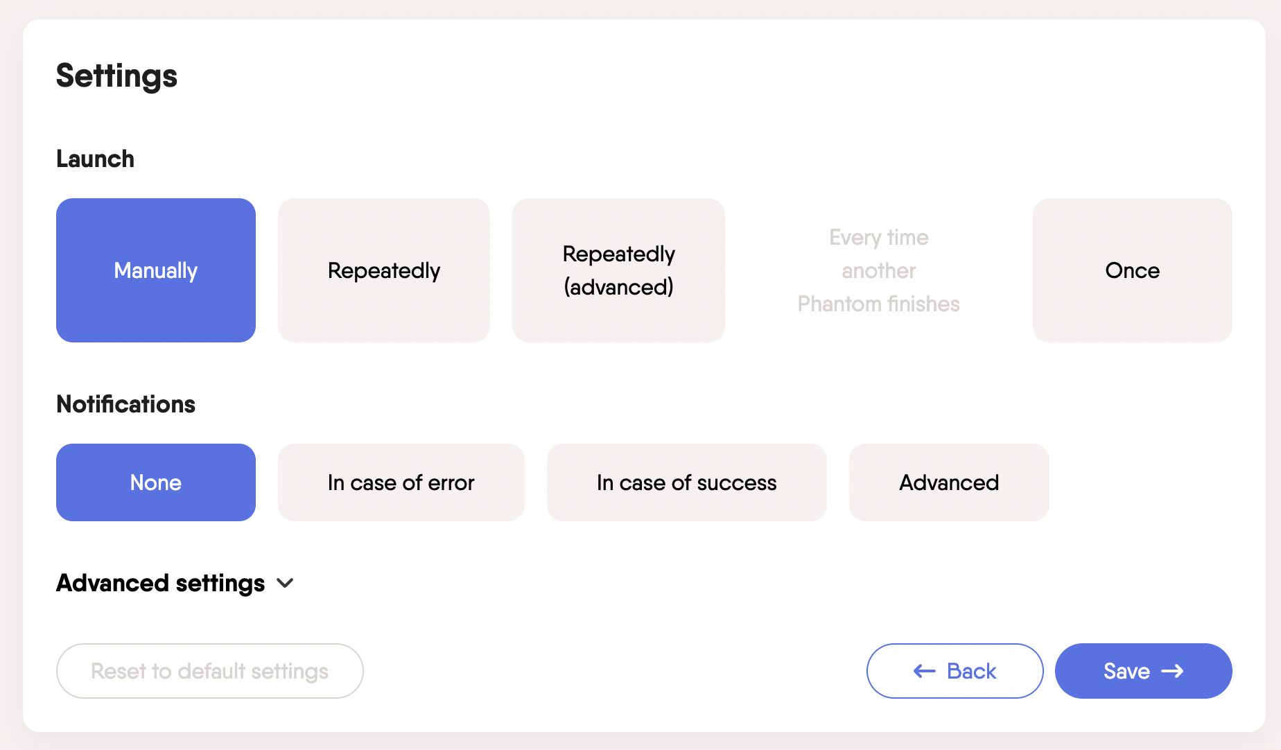Enable notifications In case of error

(401, 482)
